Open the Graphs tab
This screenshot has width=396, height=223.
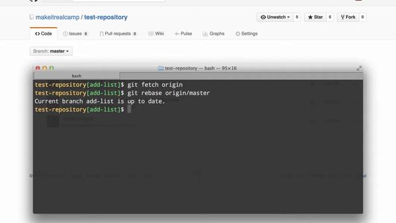click(213, 33)
